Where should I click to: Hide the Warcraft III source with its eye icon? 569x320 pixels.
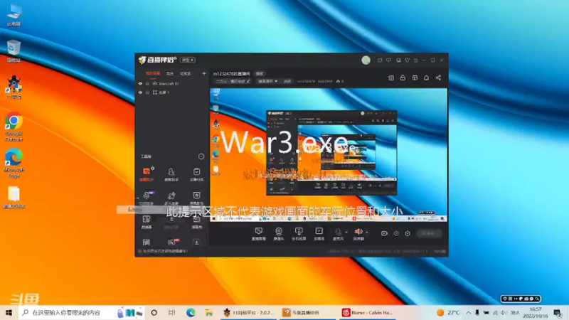pyautogui.click(x=140, y=83)
